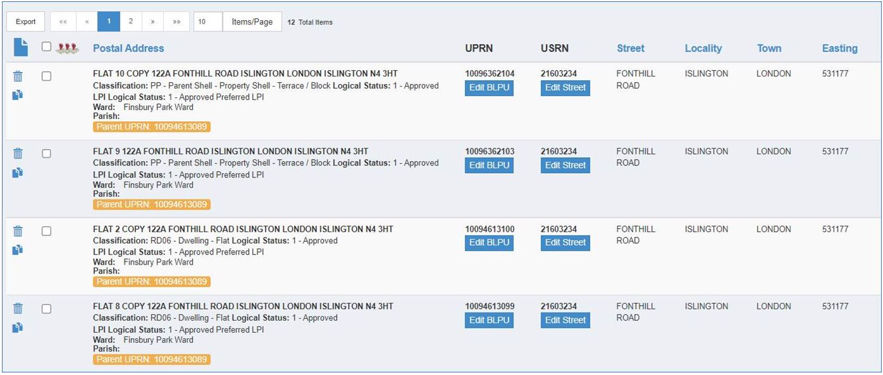Viewport: 883px width, 375px height.
Task: Click USRN column header
Action: point(555,48)
